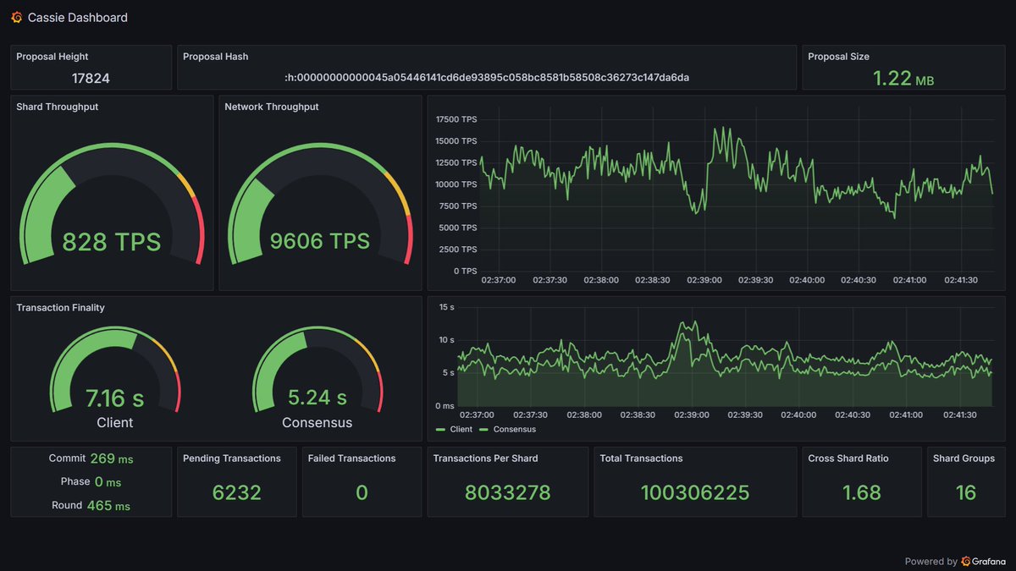Click the Pending Transactions value 6232
The height and width of the screenshot is (571, 1016).
tap(236, 492)
